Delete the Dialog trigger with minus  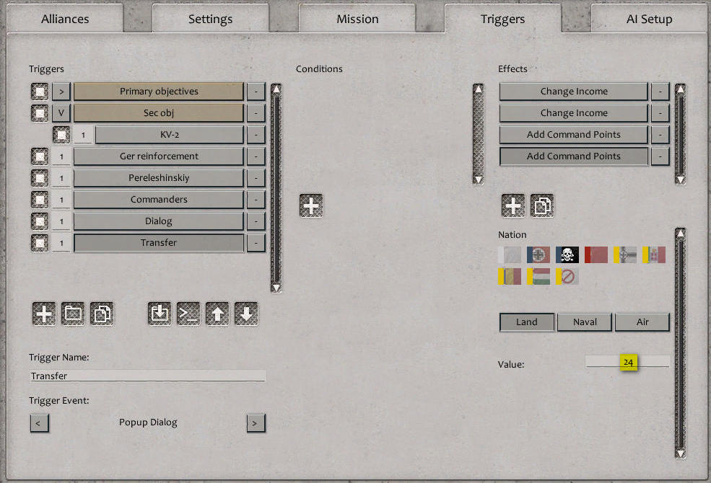pos(256,221)
